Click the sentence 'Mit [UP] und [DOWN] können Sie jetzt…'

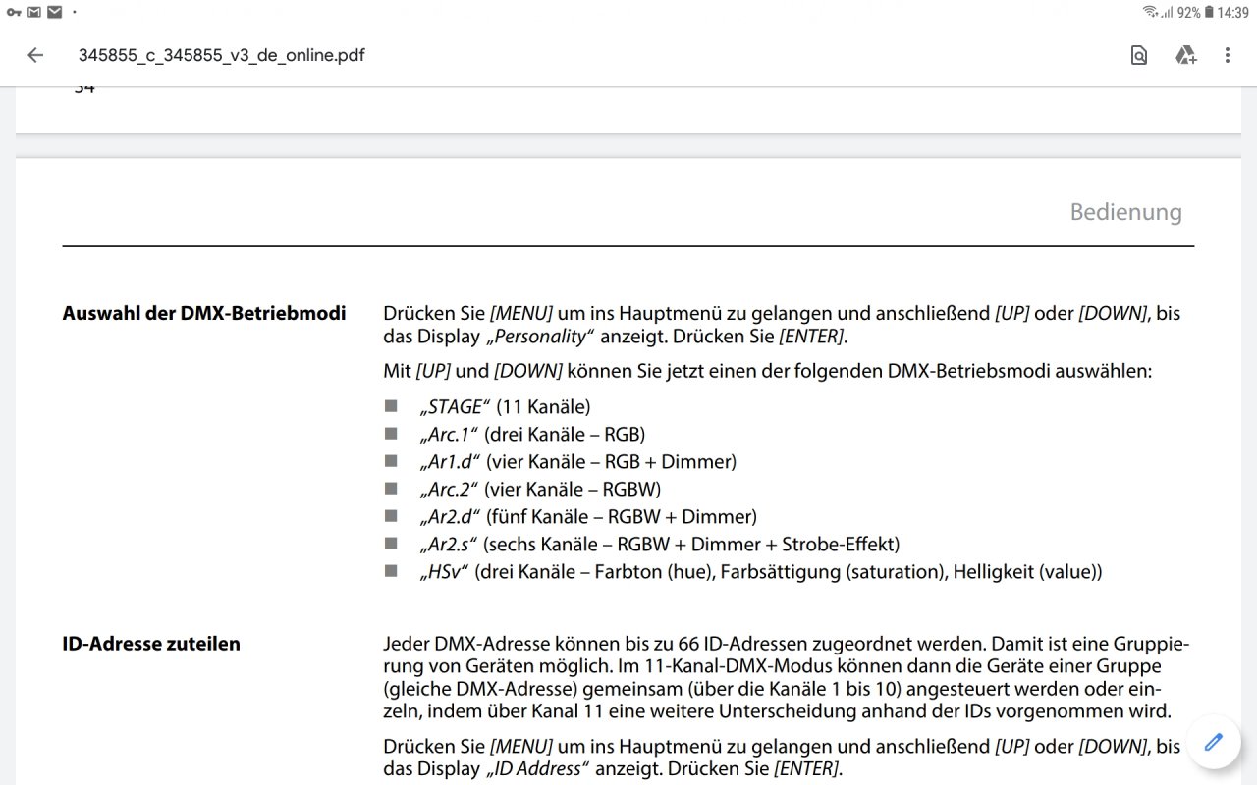pos(767,371)
